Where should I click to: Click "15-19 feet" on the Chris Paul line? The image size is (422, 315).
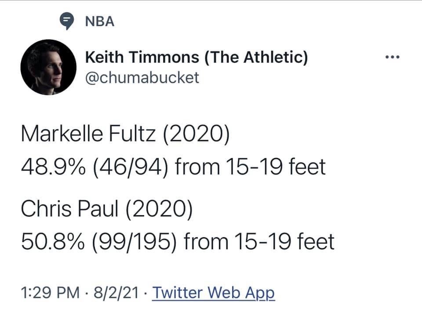pos(283,241)
